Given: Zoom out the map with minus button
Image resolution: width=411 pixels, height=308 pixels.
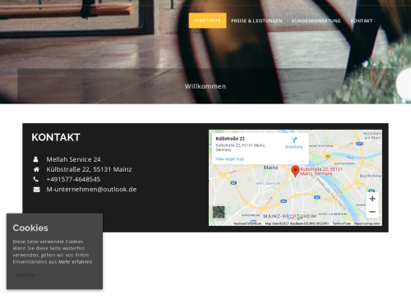Looking at the screenshot, I should click(372, 212).
